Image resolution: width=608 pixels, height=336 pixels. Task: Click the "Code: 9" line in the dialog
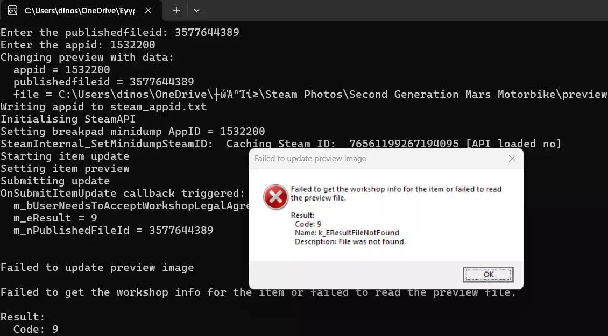pos(308,224)
